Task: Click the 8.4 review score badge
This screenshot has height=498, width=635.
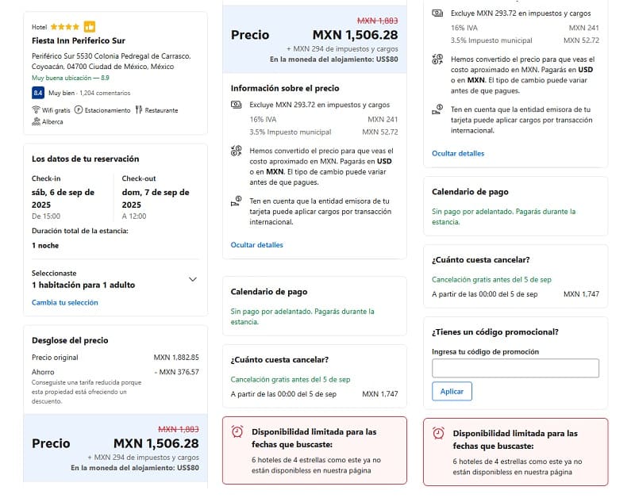Action: [x=37, y=93]
